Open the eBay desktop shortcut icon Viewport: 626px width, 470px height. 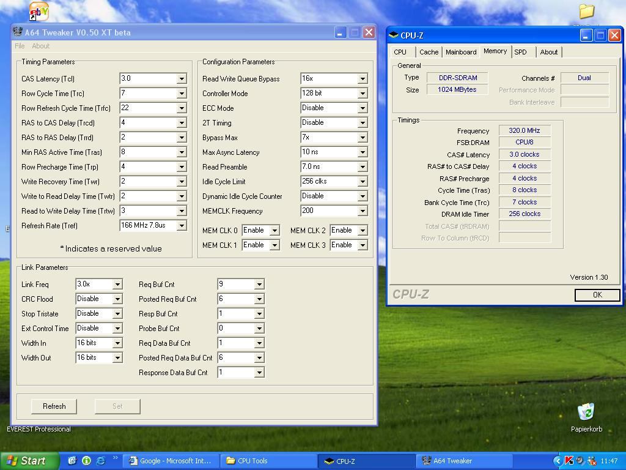pyautogui.click(x=39, y=11)
